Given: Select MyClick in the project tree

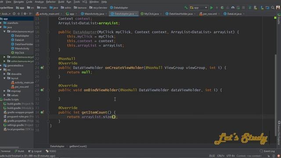Looking at the screenshot, I should point(18,53).
